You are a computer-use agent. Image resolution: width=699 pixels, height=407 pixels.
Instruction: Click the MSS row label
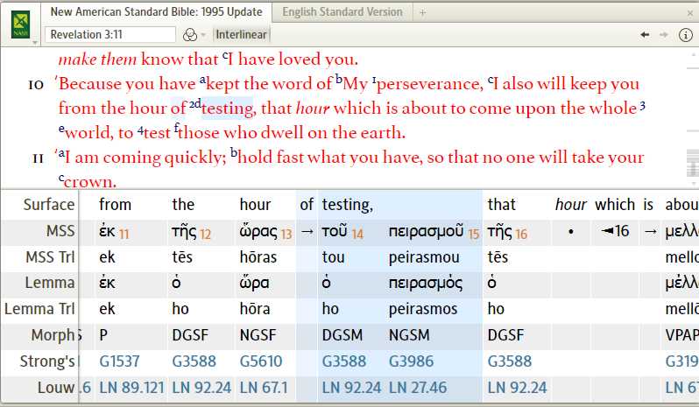[60, 231]
